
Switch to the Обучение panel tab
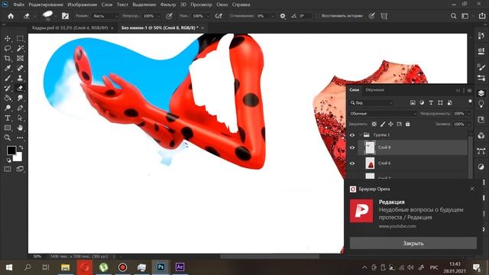click(374, 90)
